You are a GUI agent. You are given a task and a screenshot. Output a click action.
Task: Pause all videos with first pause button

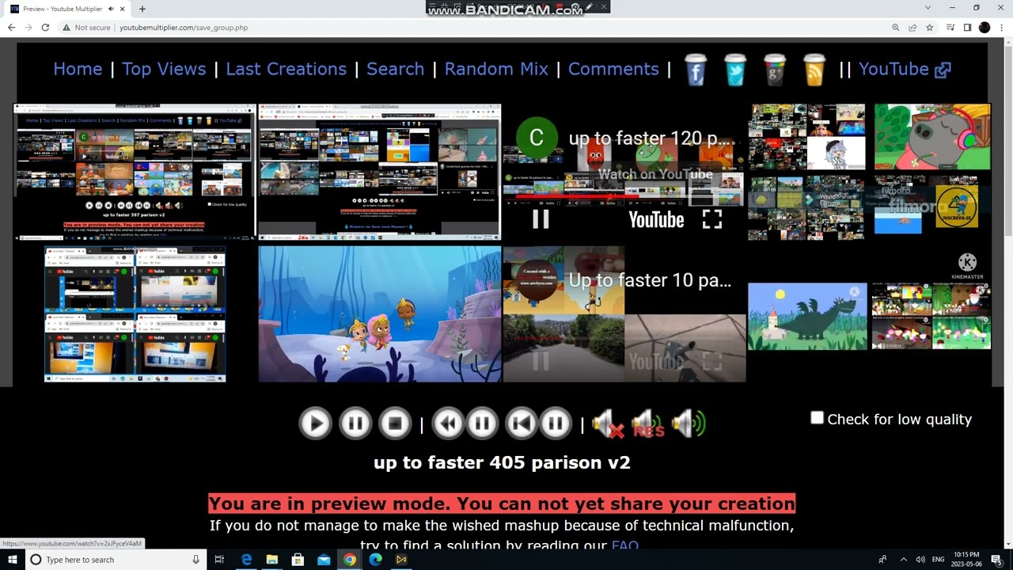coord(355,424)
